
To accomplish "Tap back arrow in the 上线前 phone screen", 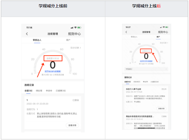I will [x=27, y=34].
